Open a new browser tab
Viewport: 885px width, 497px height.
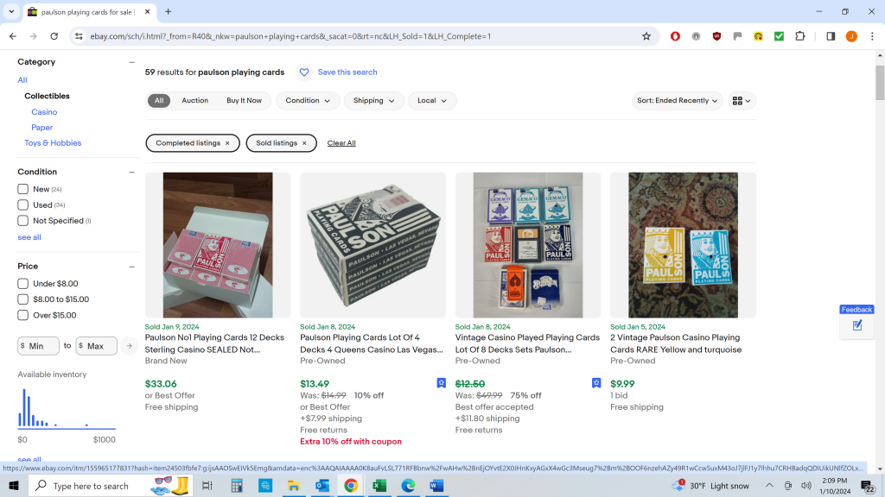pyautogui.click(x=169, y=11)
